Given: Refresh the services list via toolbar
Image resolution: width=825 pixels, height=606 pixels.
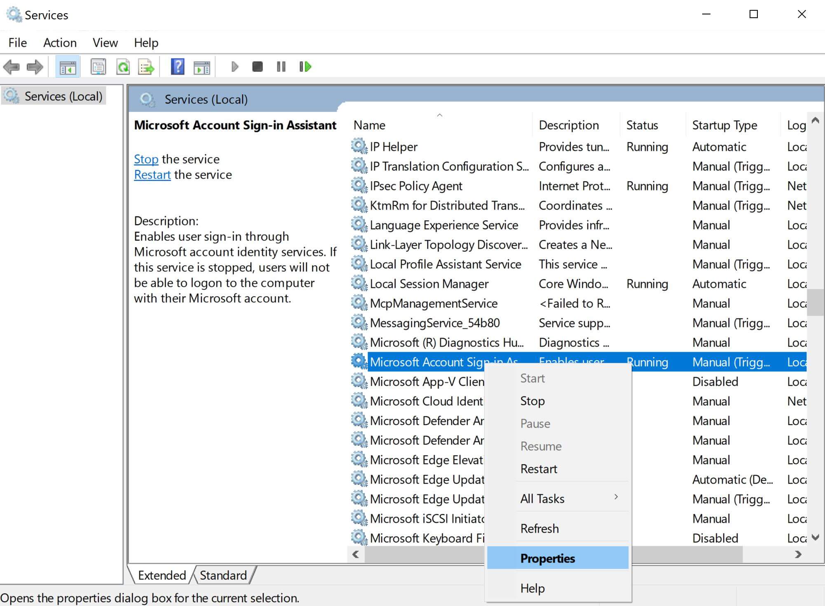Looking at the screenshot, I should (x=124, y=67).
